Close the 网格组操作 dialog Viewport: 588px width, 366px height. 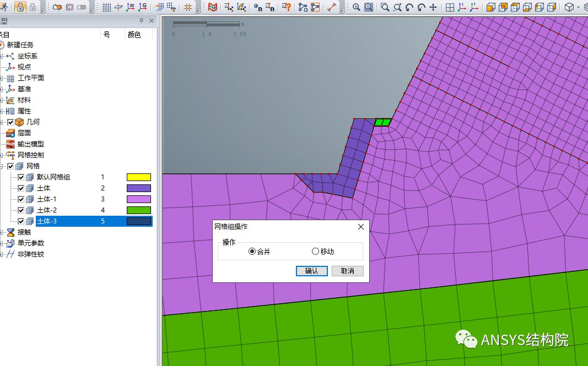click(361, 227)
